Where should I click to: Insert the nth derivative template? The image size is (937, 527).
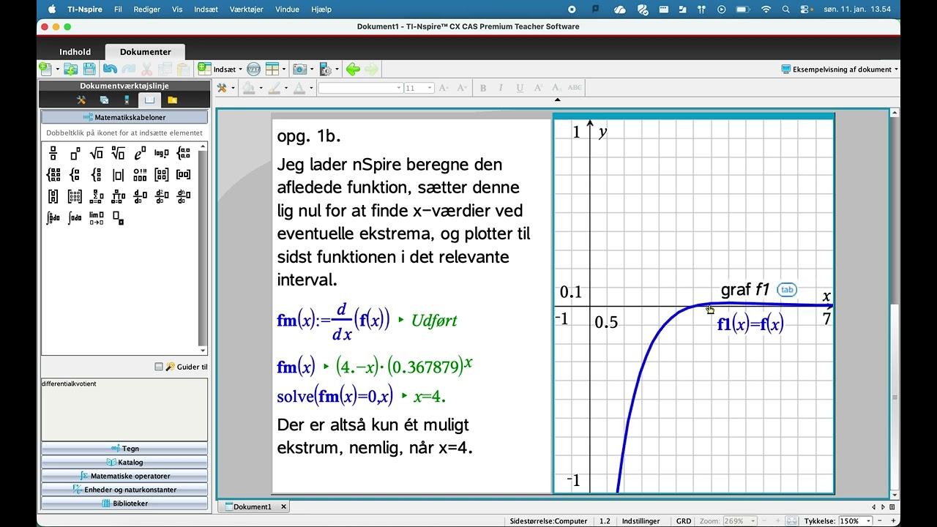(x=184, y=196)
